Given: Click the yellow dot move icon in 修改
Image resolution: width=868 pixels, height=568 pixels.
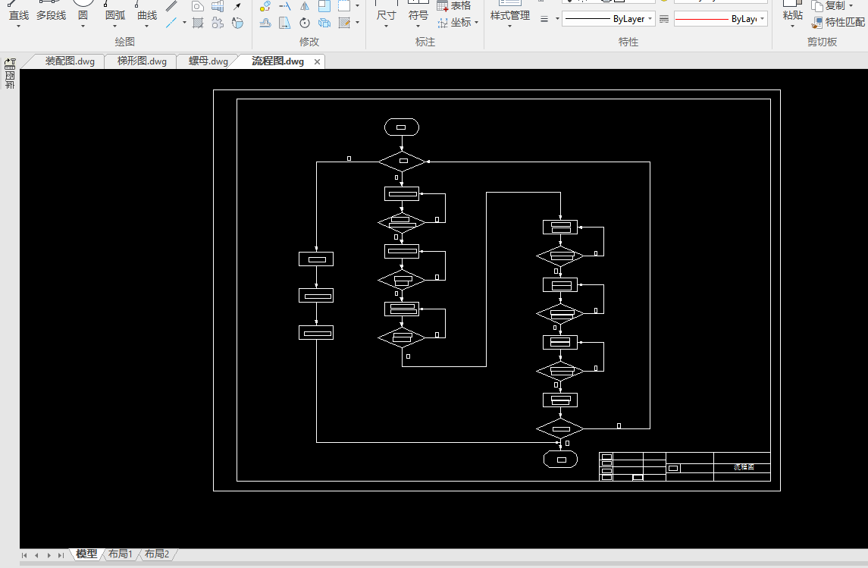Looking at the screenshot, I should [265, 6].
